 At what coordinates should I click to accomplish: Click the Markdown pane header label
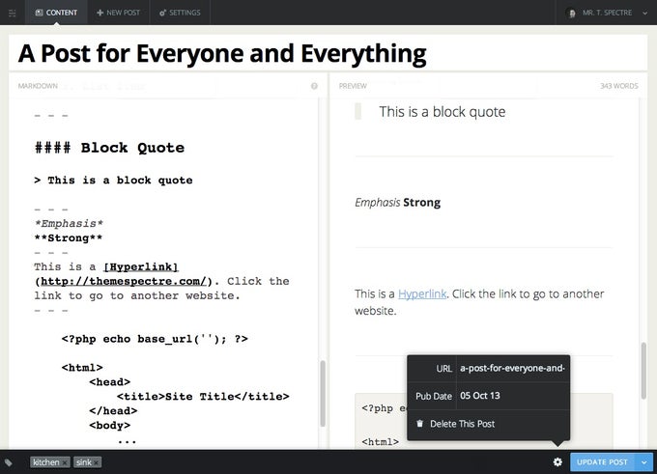(38, 86)
